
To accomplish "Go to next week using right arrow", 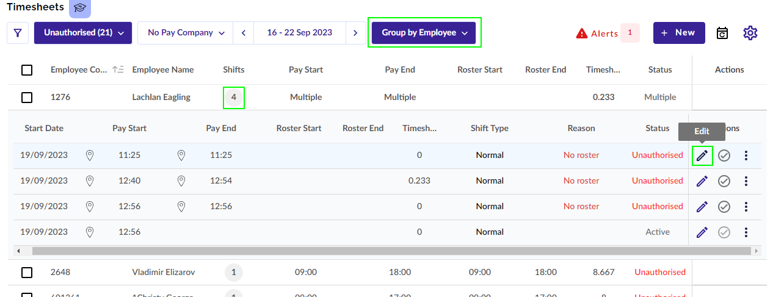I will pos(355,33).
